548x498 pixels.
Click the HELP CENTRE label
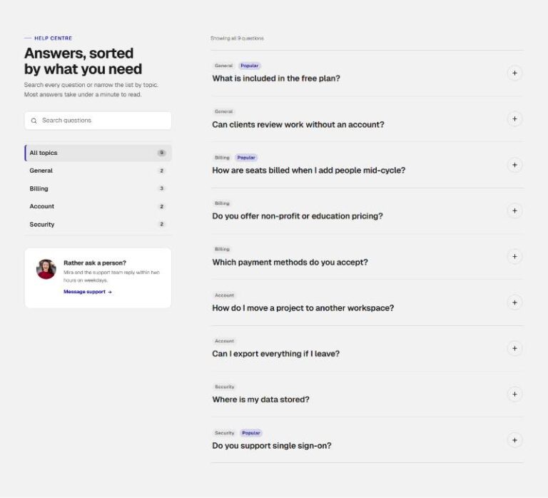click(x=53, y=38)
